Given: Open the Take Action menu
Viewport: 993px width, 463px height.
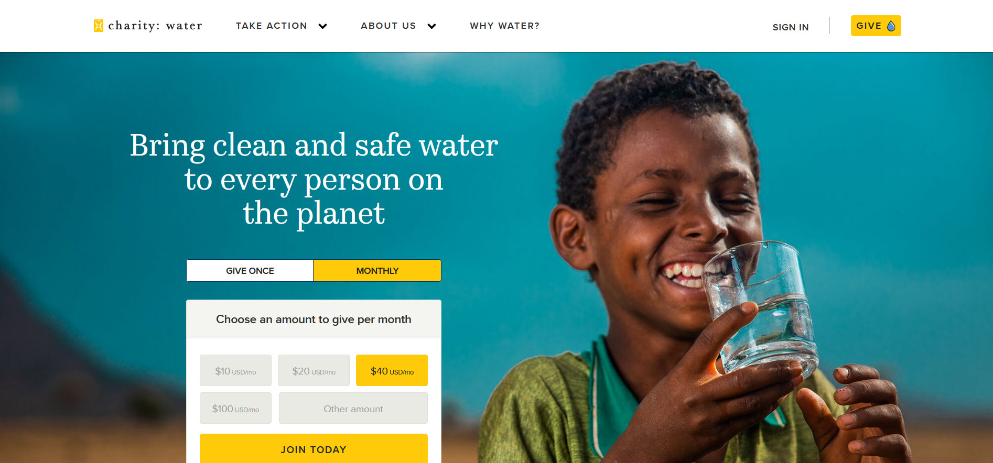Looking at the screenshot, I should [x=272, y=26].
